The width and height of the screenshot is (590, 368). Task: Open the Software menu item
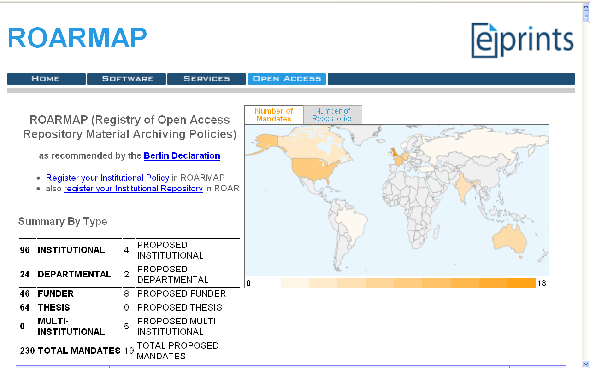126,79
